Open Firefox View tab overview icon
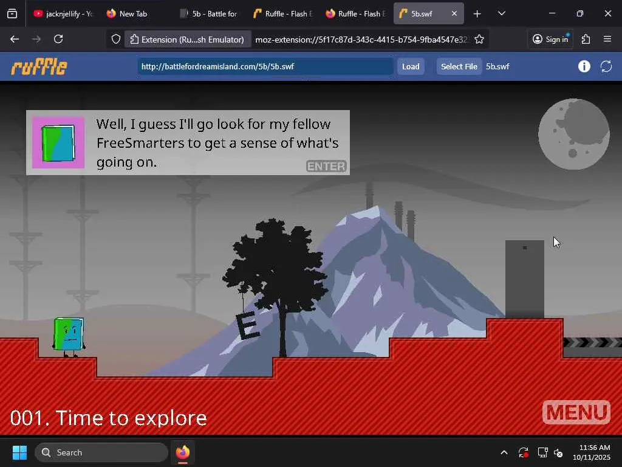Viewport: 622px width, 467px height. pos(12,14)
